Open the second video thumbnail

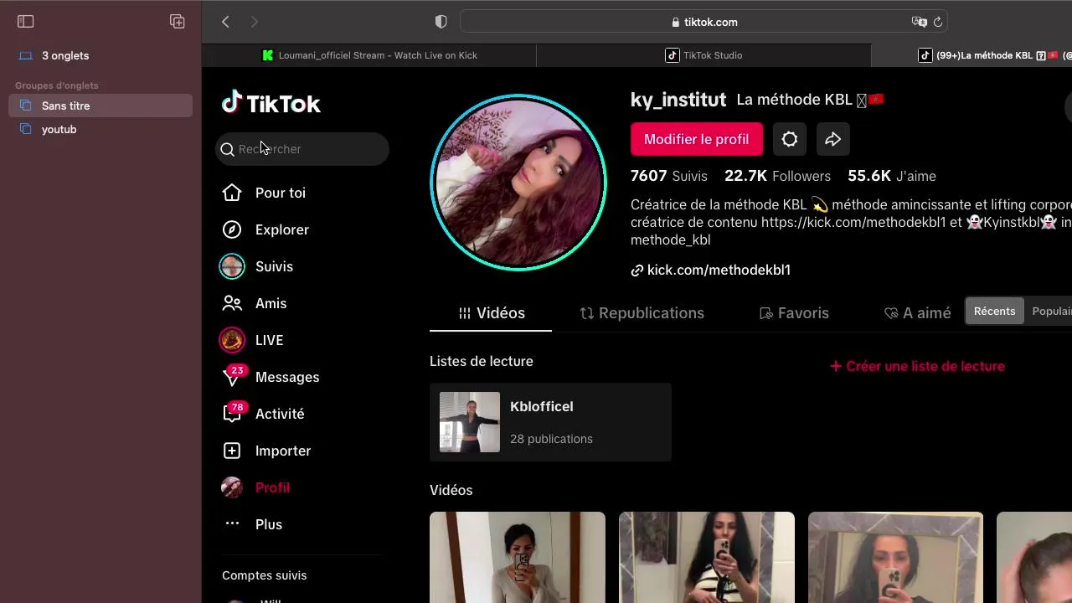point(707,557)
